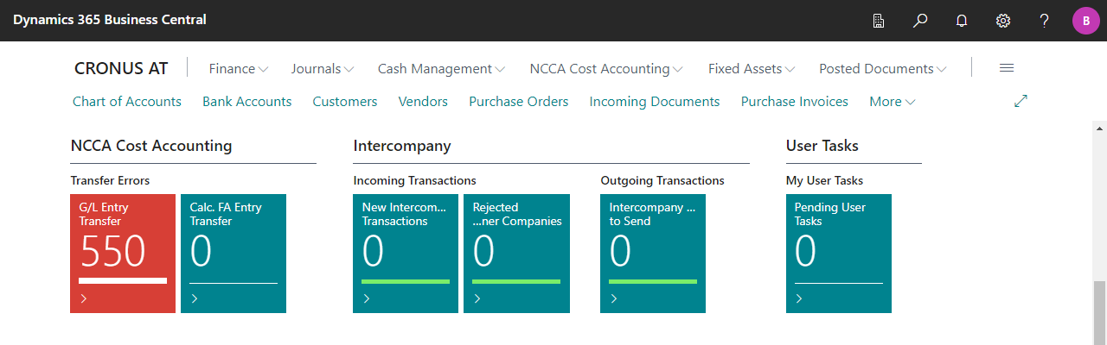Open the red G/L Entry Transfer tile
The height and width of the screenshot is (345, 1107).
tap(123, 254)
